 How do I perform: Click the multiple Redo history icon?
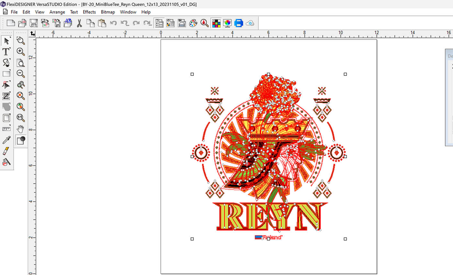tap(148, 23)
